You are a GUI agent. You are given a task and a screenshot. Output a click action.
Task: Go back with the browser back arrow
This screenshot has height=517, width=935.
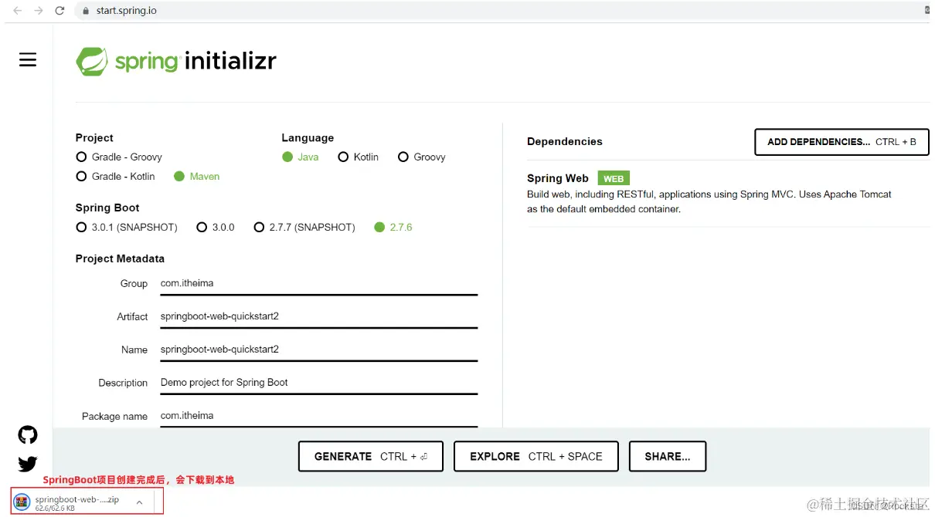(18, 11)
